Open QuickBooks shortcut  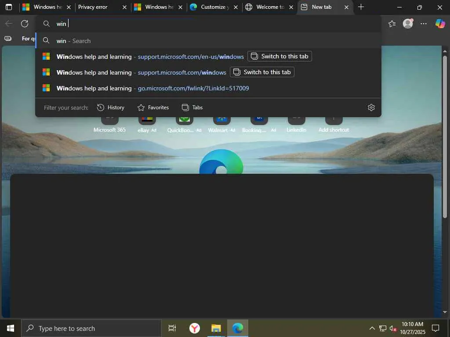[184, 125]
